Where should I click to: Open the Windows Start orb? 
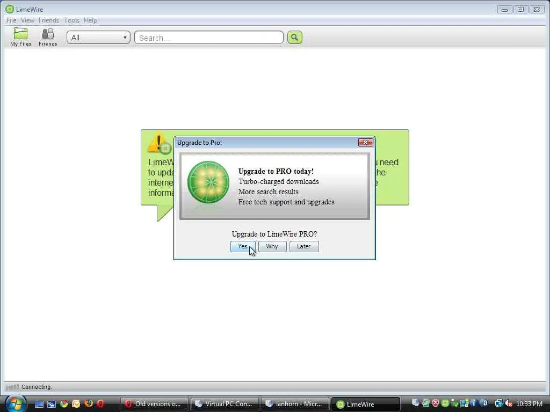(15, 403)
